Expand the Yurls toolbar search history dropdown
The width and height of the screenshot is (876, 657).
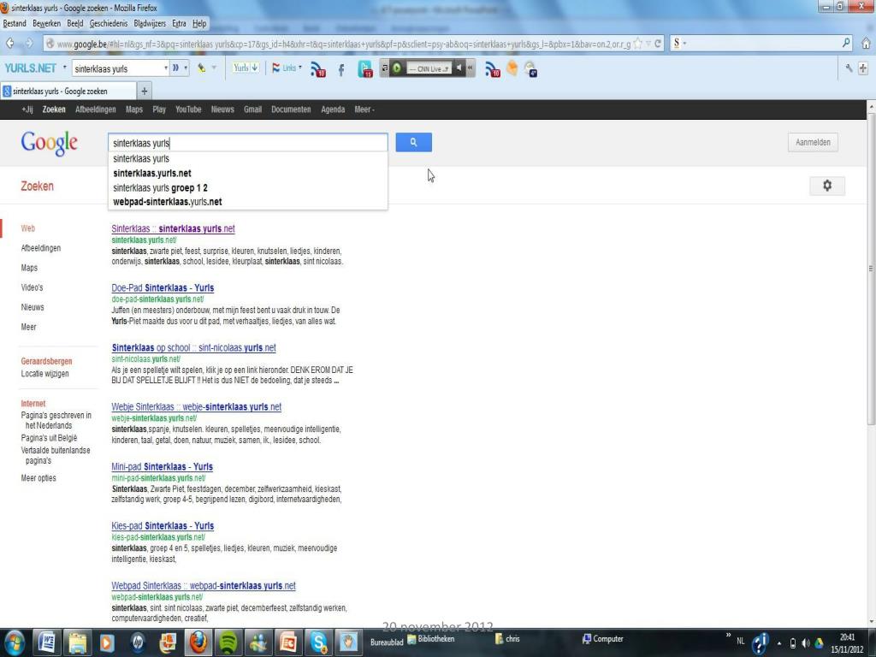(165, 68)
